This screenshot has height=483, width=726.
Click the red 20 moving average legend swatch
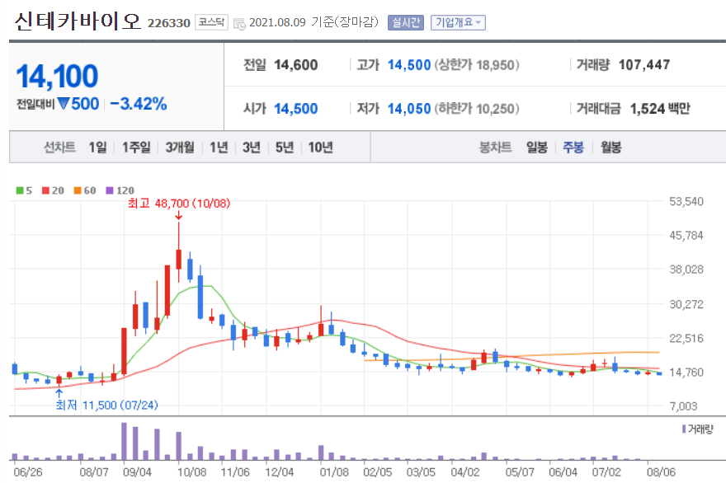(45, 190)
